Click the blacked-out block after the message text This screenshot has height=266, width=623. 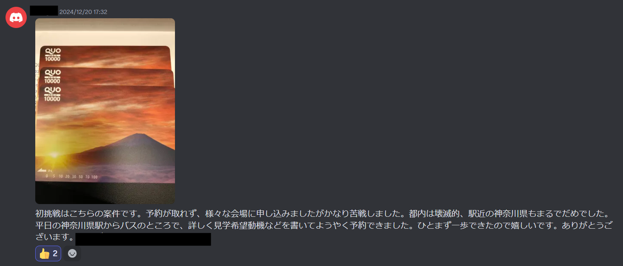pos(143,239)
